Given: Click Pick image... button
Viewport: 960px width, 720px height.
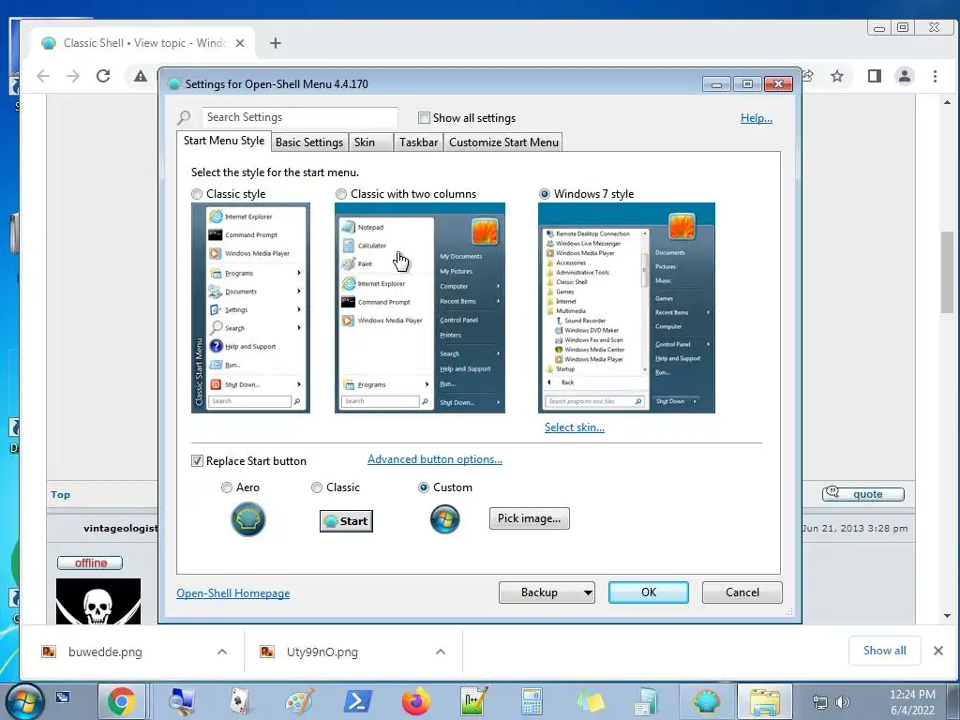Looking at the screenshot, I should (x=529, y=518).
